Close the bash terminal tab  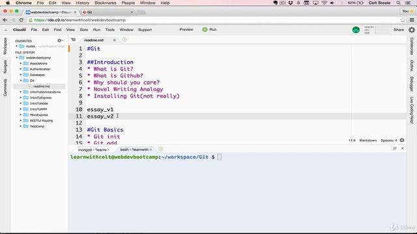click(x=151, y=149)
